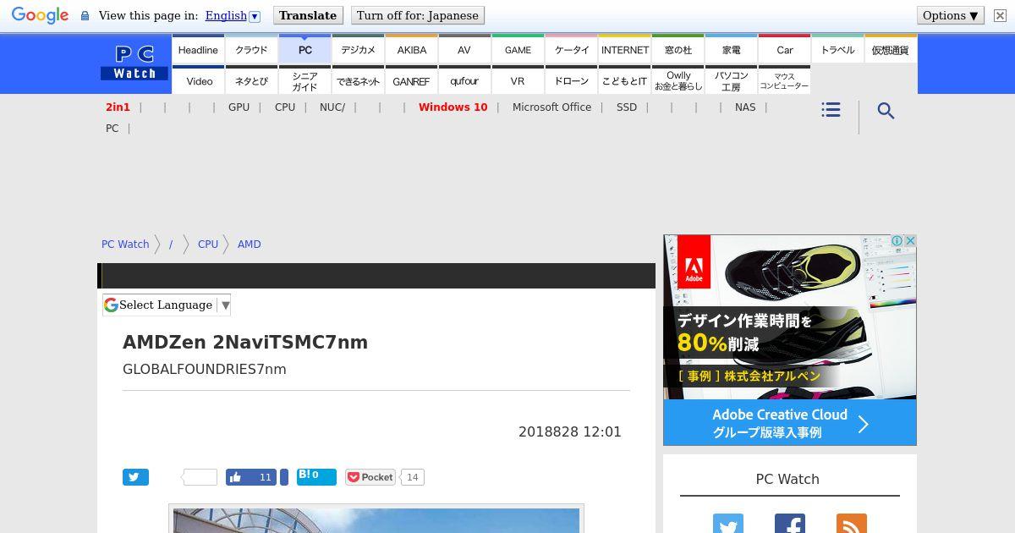
Task: Click the article header photo thumbnail
Action: click(x=376, y=519)
